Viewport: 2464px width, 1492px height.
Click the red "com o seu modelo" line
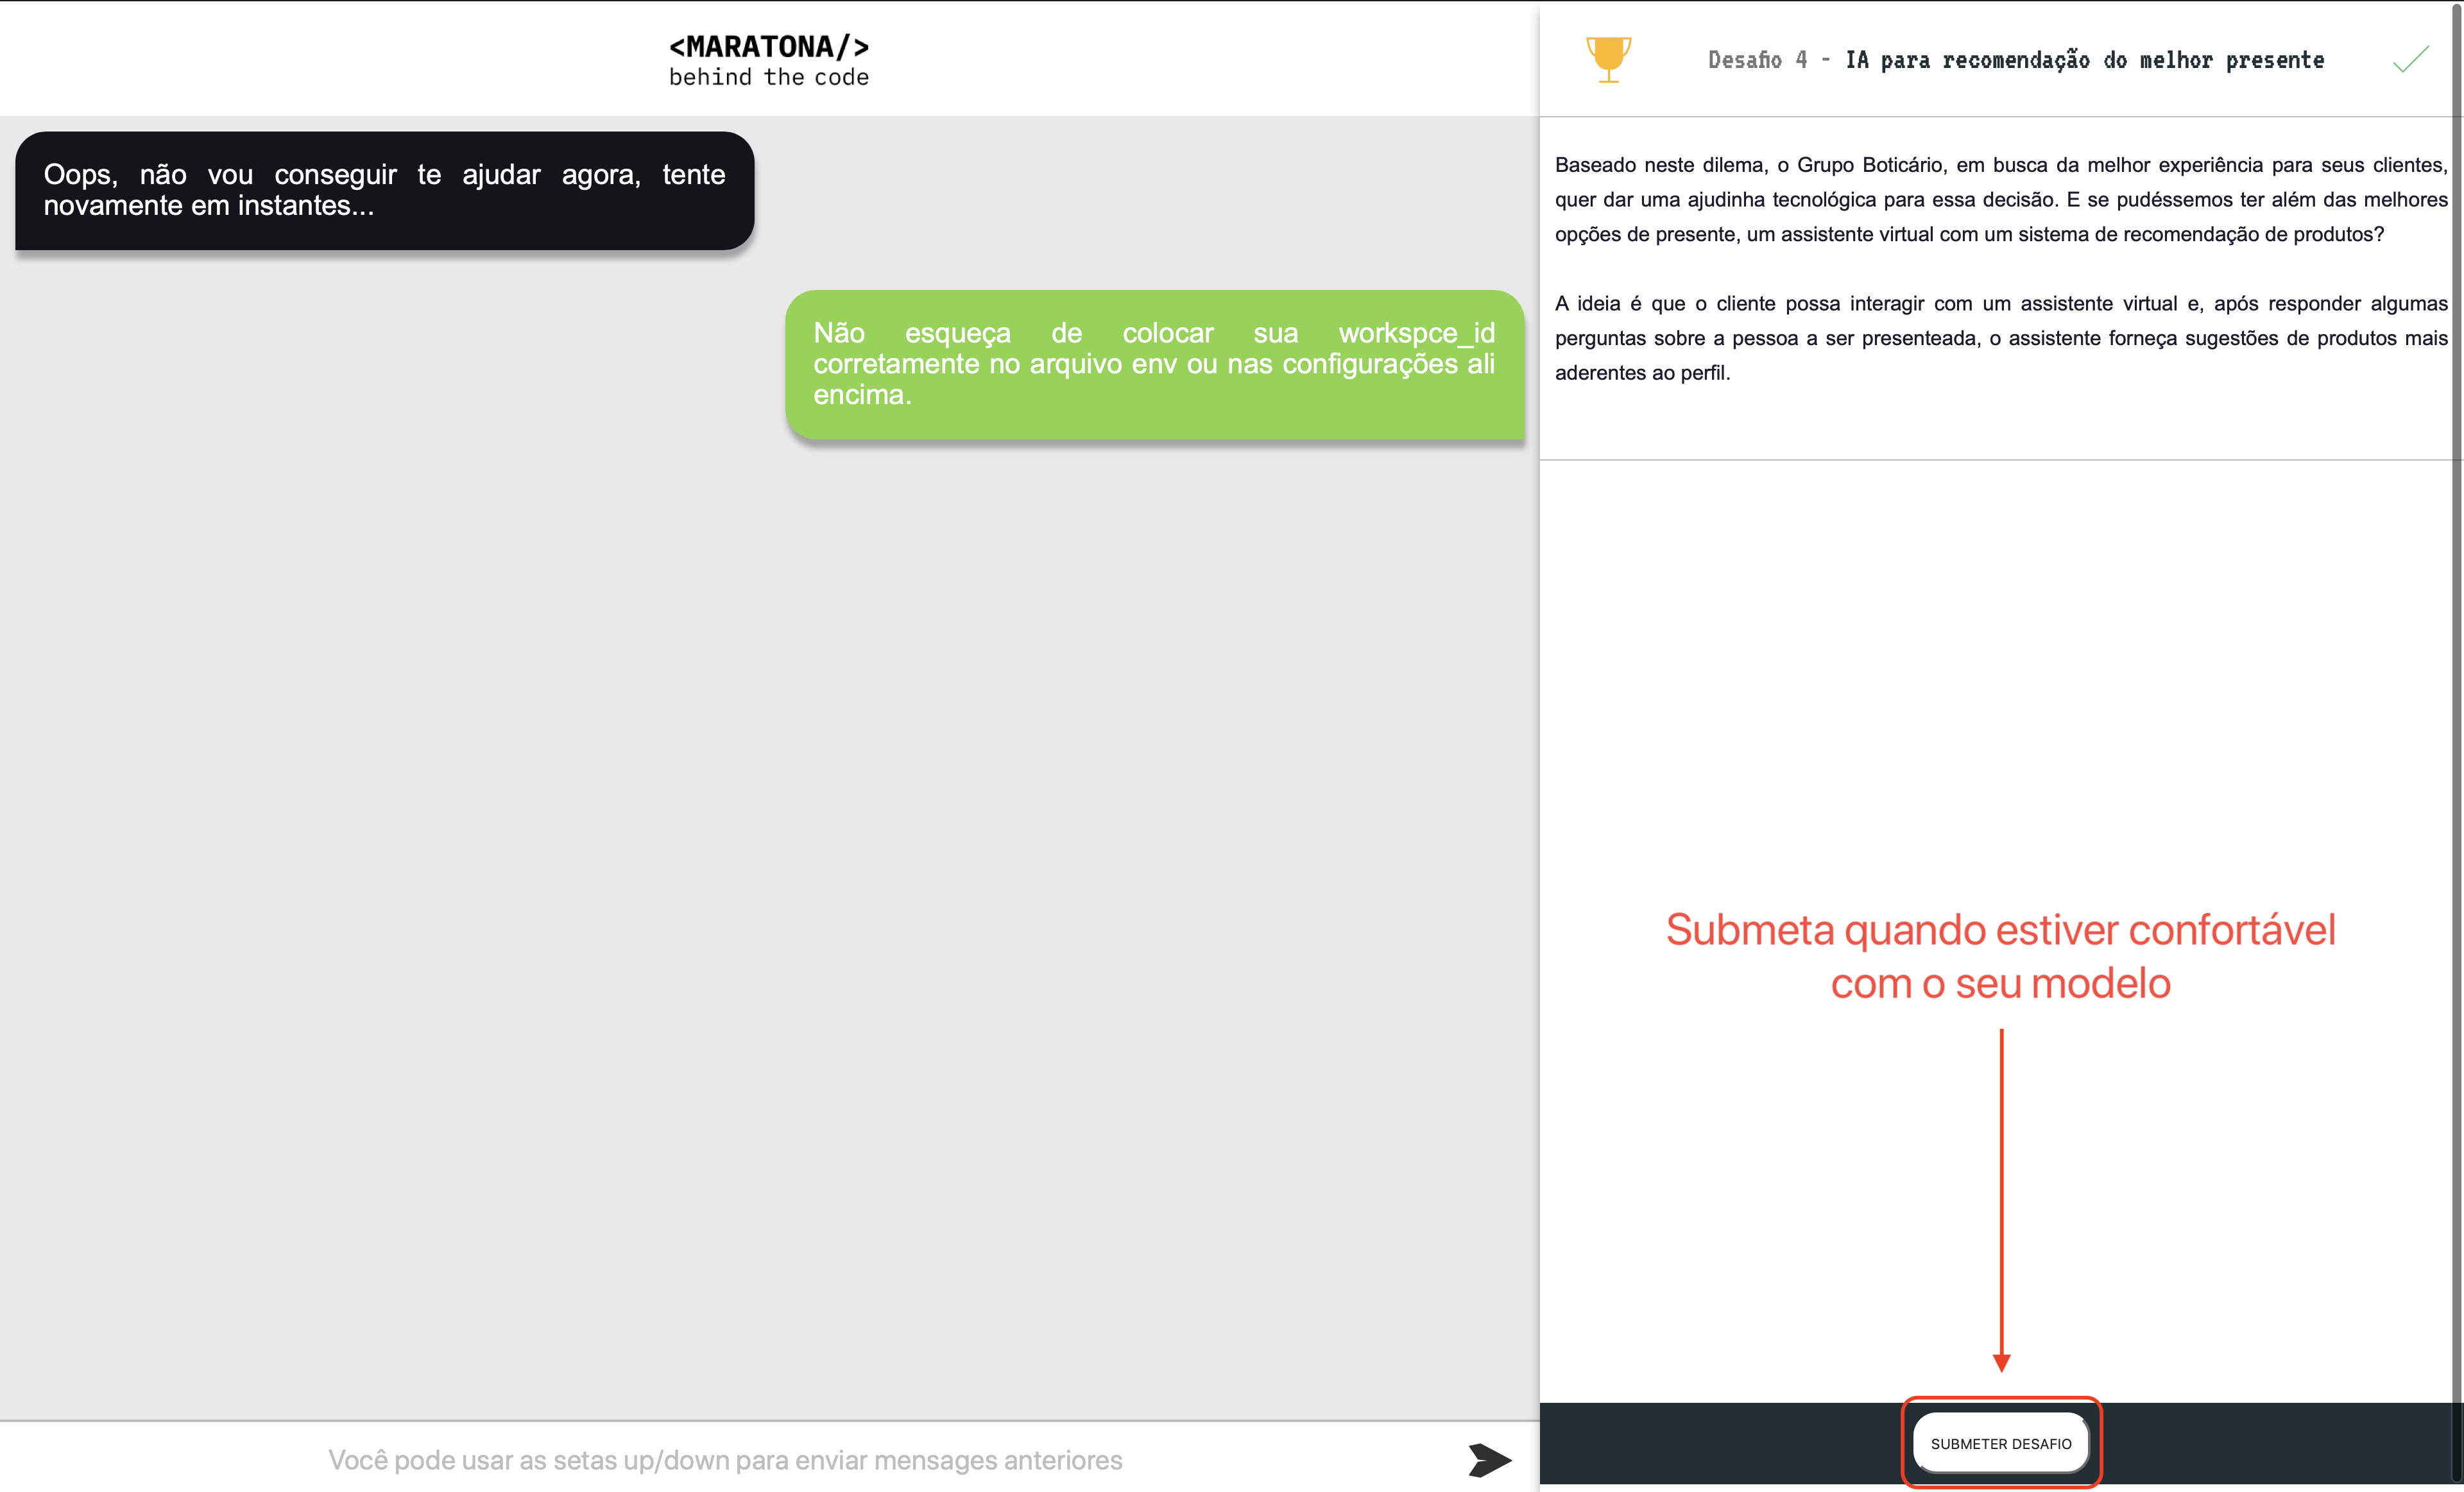[x=2000, y=983]
